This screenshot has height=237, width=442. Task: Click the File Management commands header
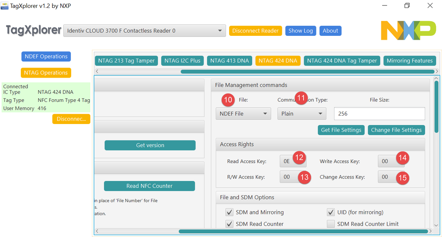[x=320, y=85]
